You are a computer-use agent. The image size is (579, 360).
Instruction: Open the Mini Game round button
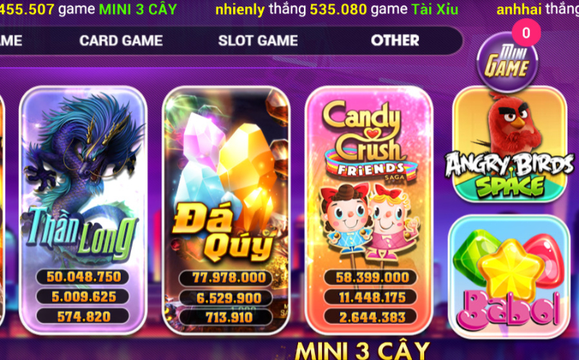[507, 63]
